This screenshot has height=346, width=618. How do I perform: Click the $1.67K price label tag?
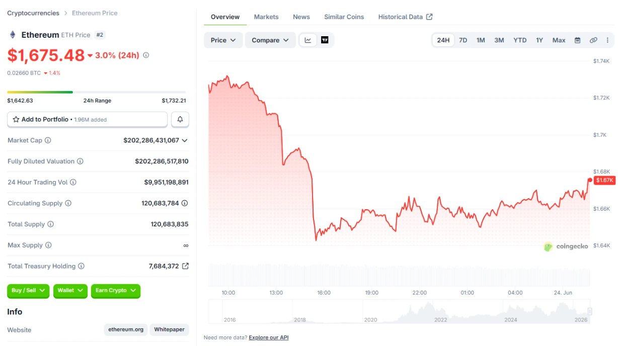[x=604, y=180]
